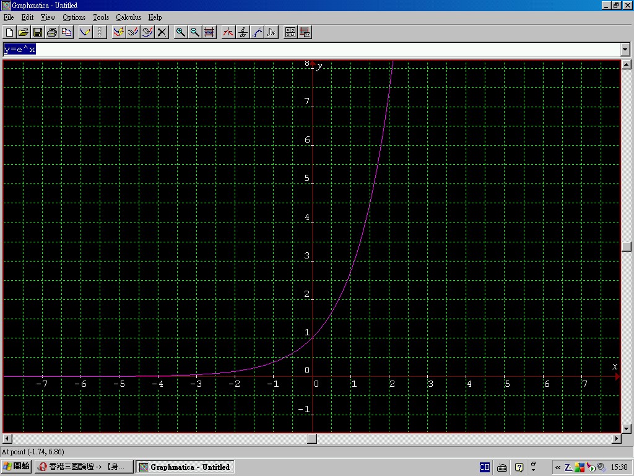Open the Options menu
The width and height of the screenshot is (634, 476).
point(74,17)
